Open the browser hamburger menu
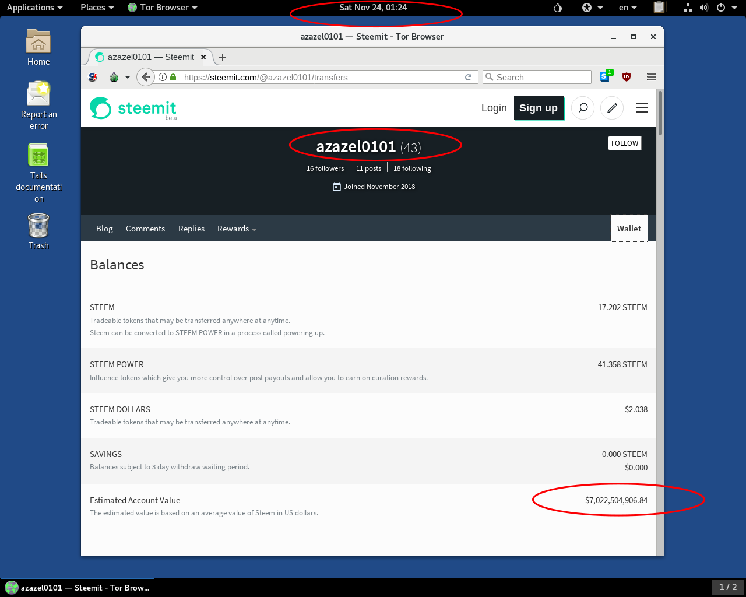Image resolution: width=746 pixels, height=597 pixels. tap(652, 77)
